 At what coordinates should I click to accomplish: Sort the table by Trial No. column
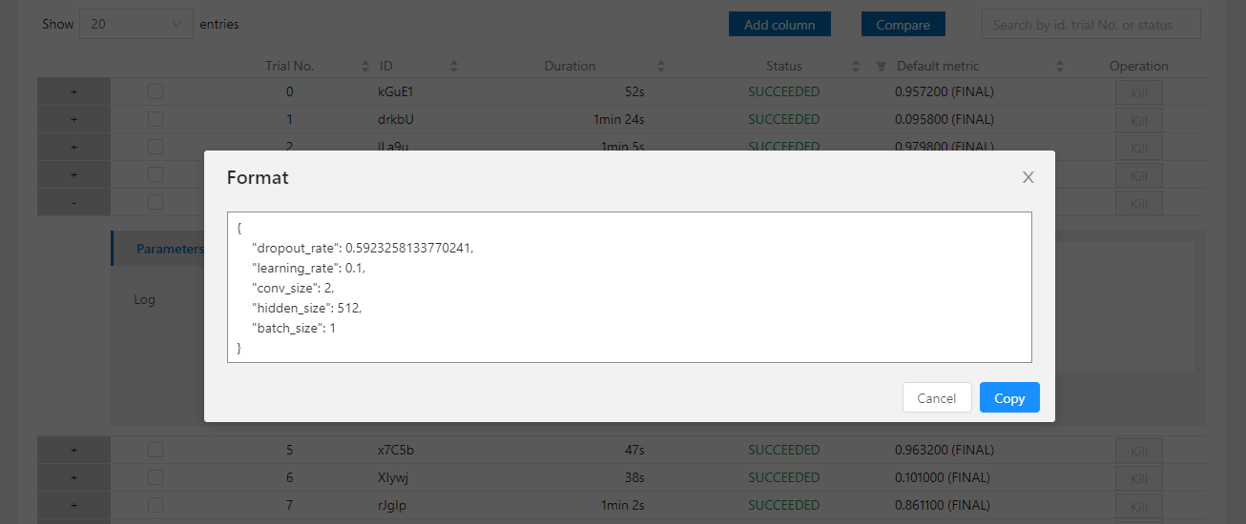(x=365, y=67)
